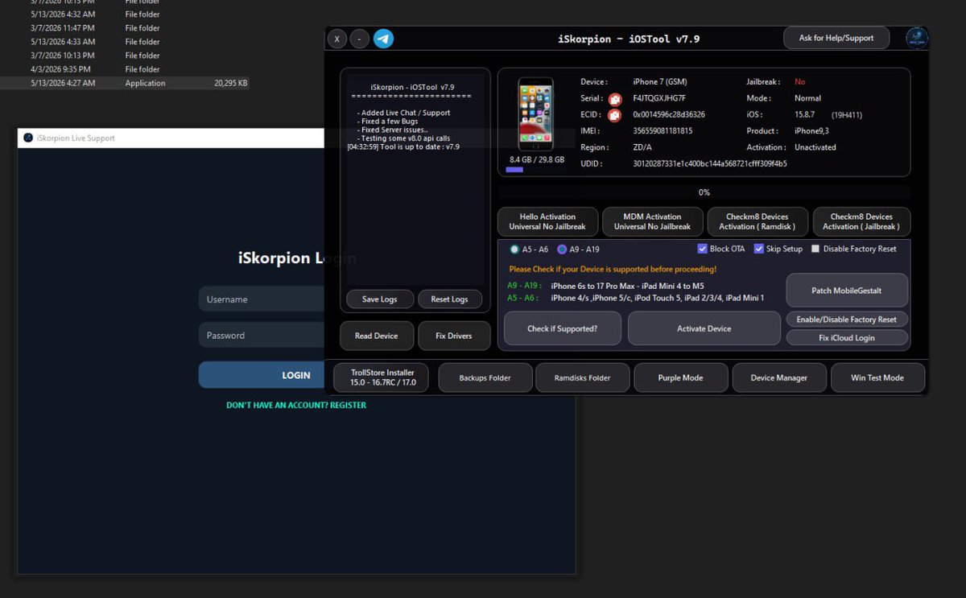Open Device Manager
This screenshot has width=966, height=598.
[779, 377]
